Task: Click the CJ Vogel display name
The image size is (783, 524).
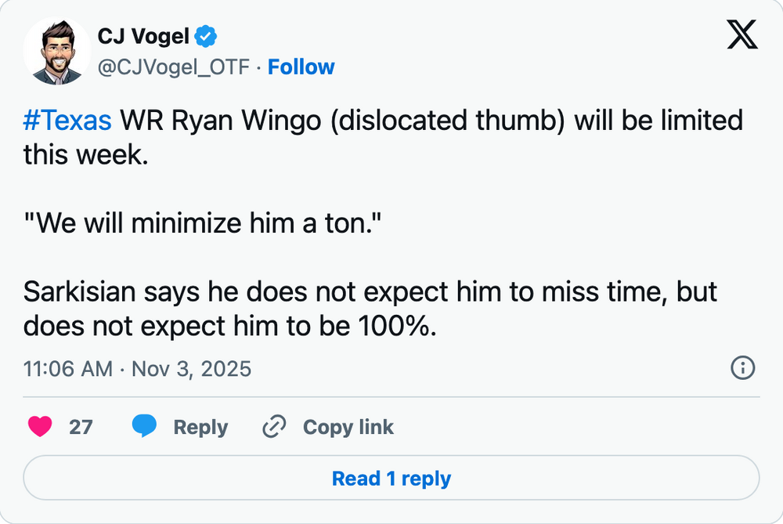Action: click(143, 36)
